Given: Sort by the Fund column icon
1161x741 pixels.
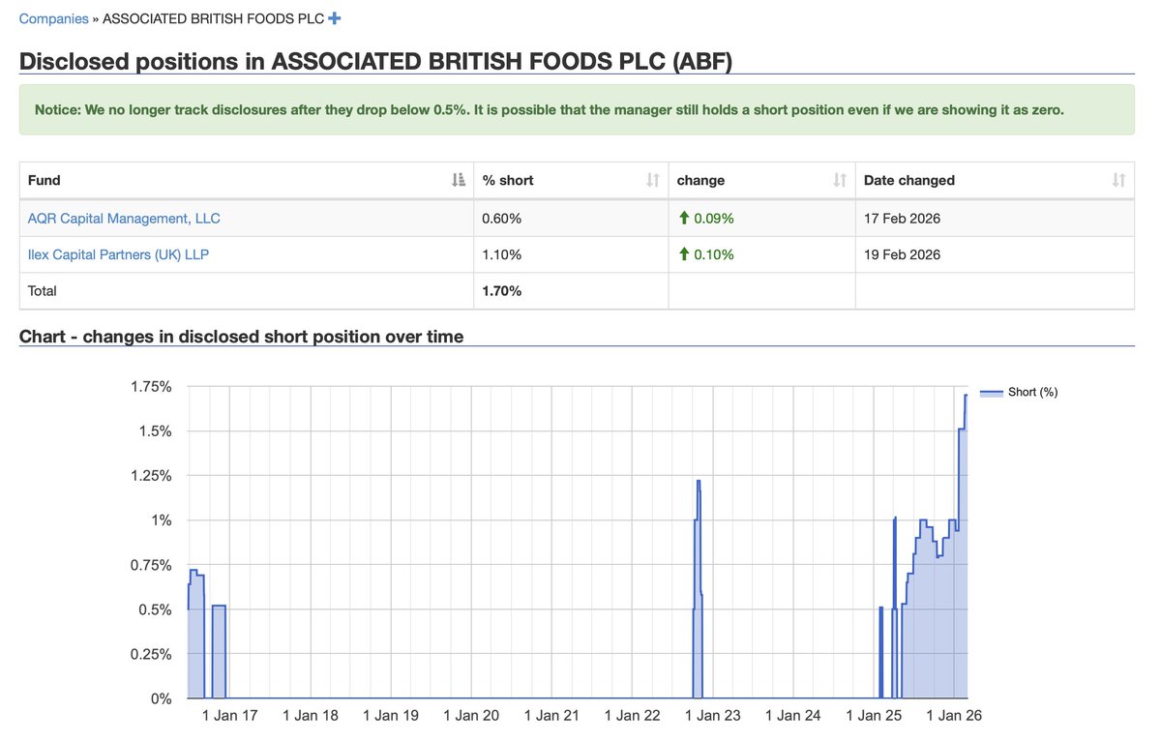Looking at the screenshot, I should pos(459,180).
